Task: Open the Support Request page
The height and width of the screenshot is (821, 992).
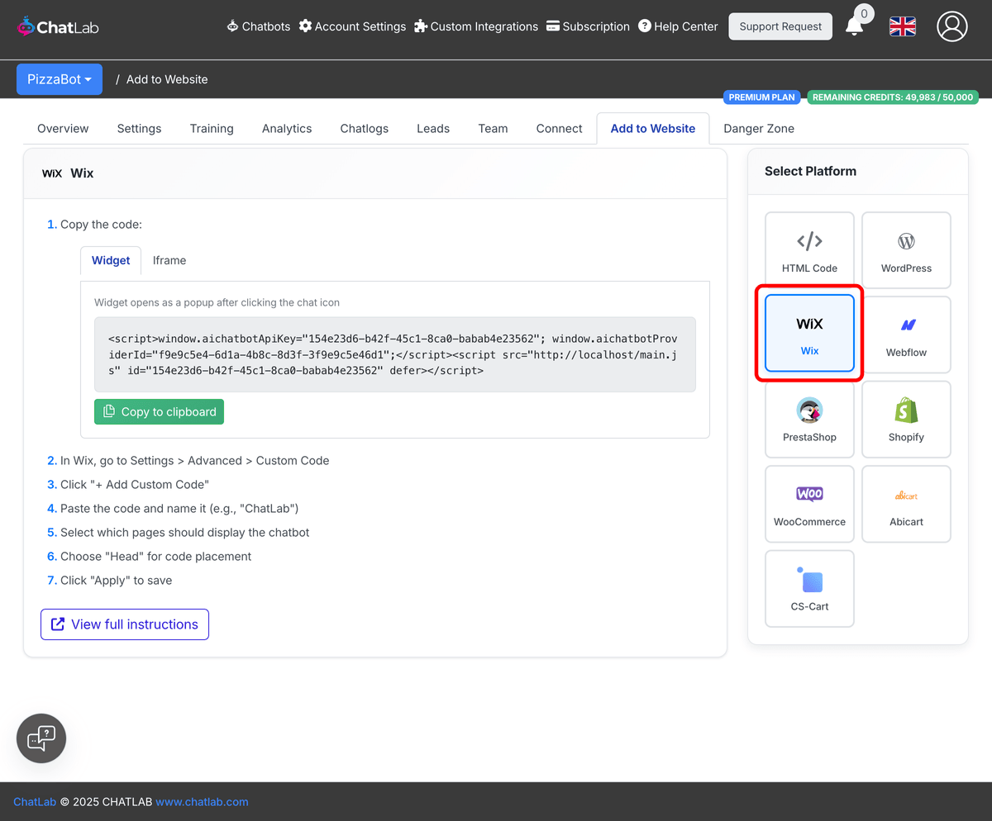Action: [780, 26]
